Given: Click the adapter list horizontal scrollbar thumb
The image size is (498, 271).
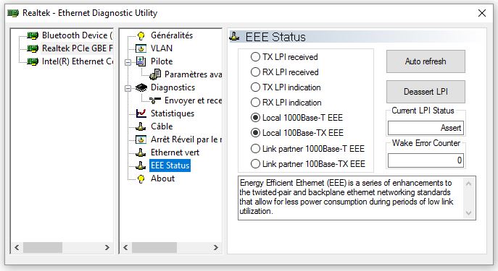Looking at the screenshot, I should (43, 247).
